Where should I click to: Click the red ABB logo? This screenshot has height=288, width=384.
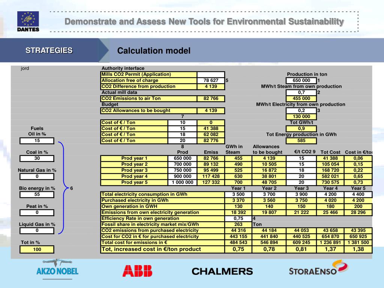click(x=137, y=271)
